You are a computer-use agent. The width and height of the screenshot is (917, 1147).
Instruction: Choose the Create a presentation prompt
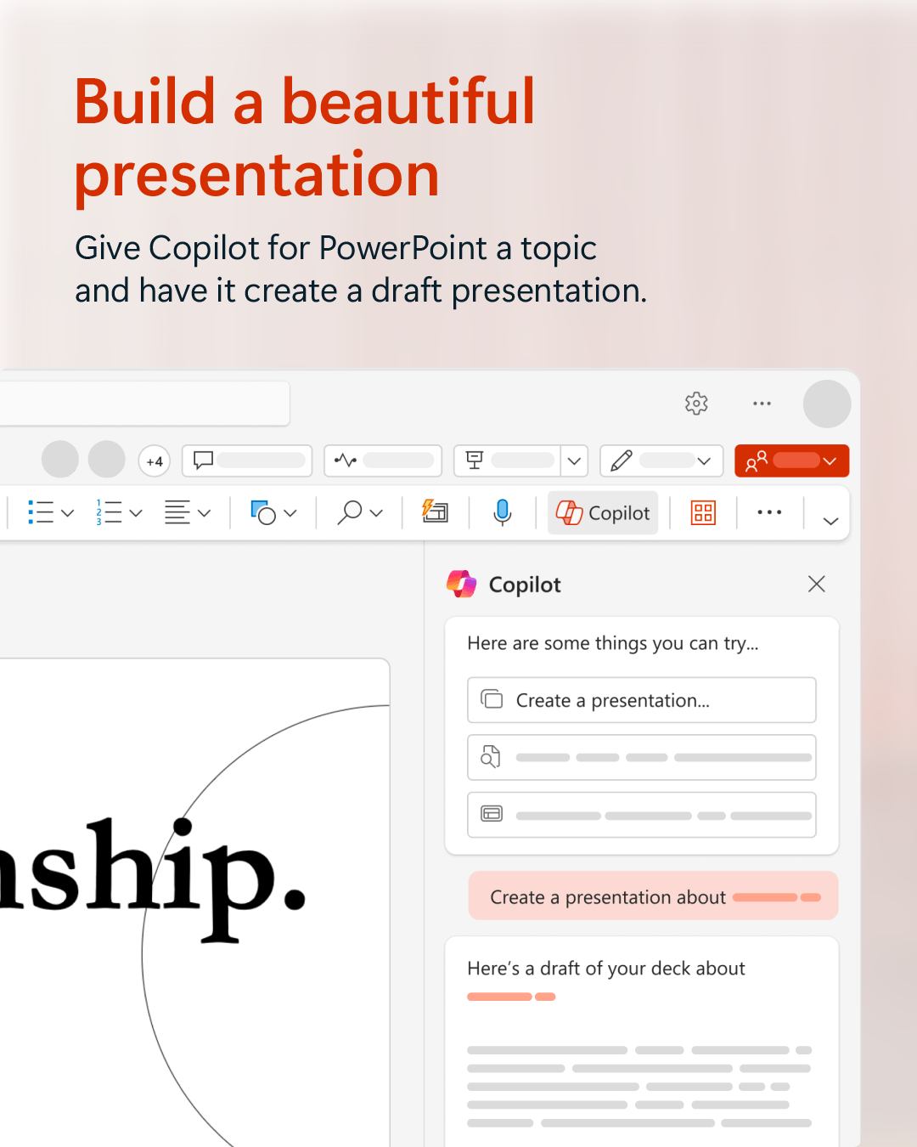(641, 699)
